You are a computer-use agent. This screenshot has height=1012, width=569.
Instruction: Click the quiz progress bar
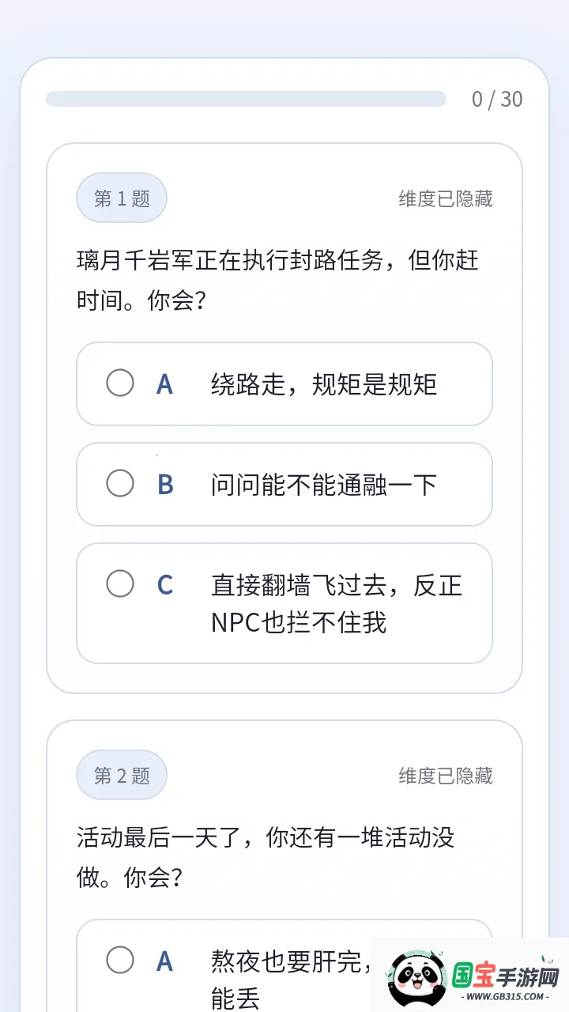coord(246,99)
